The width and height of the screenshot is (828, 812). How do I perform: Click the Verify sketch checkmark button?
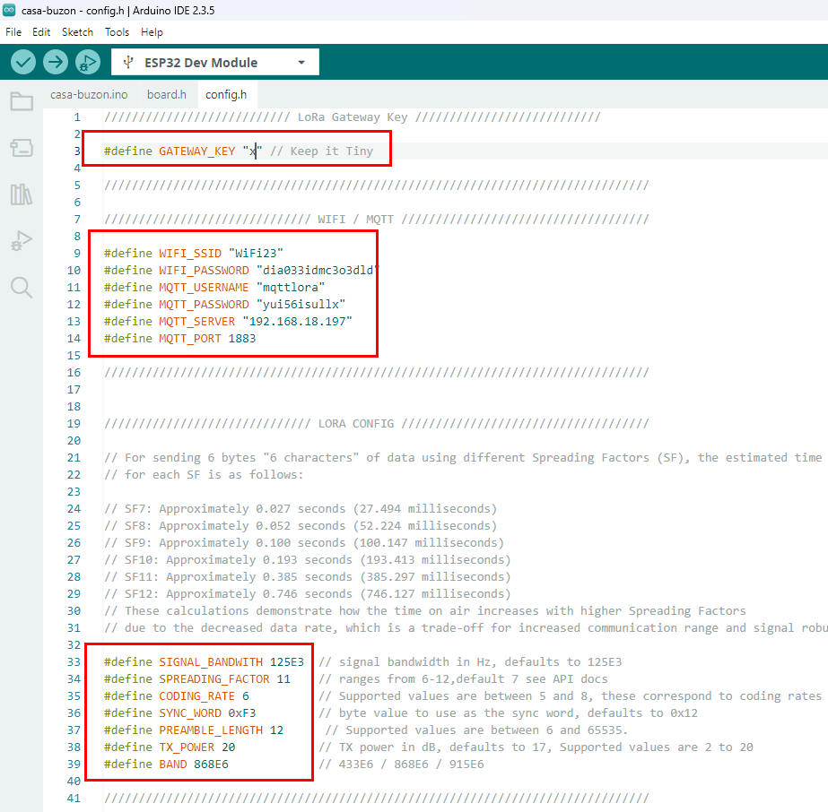pyautogui.click(x=23, y=63)
